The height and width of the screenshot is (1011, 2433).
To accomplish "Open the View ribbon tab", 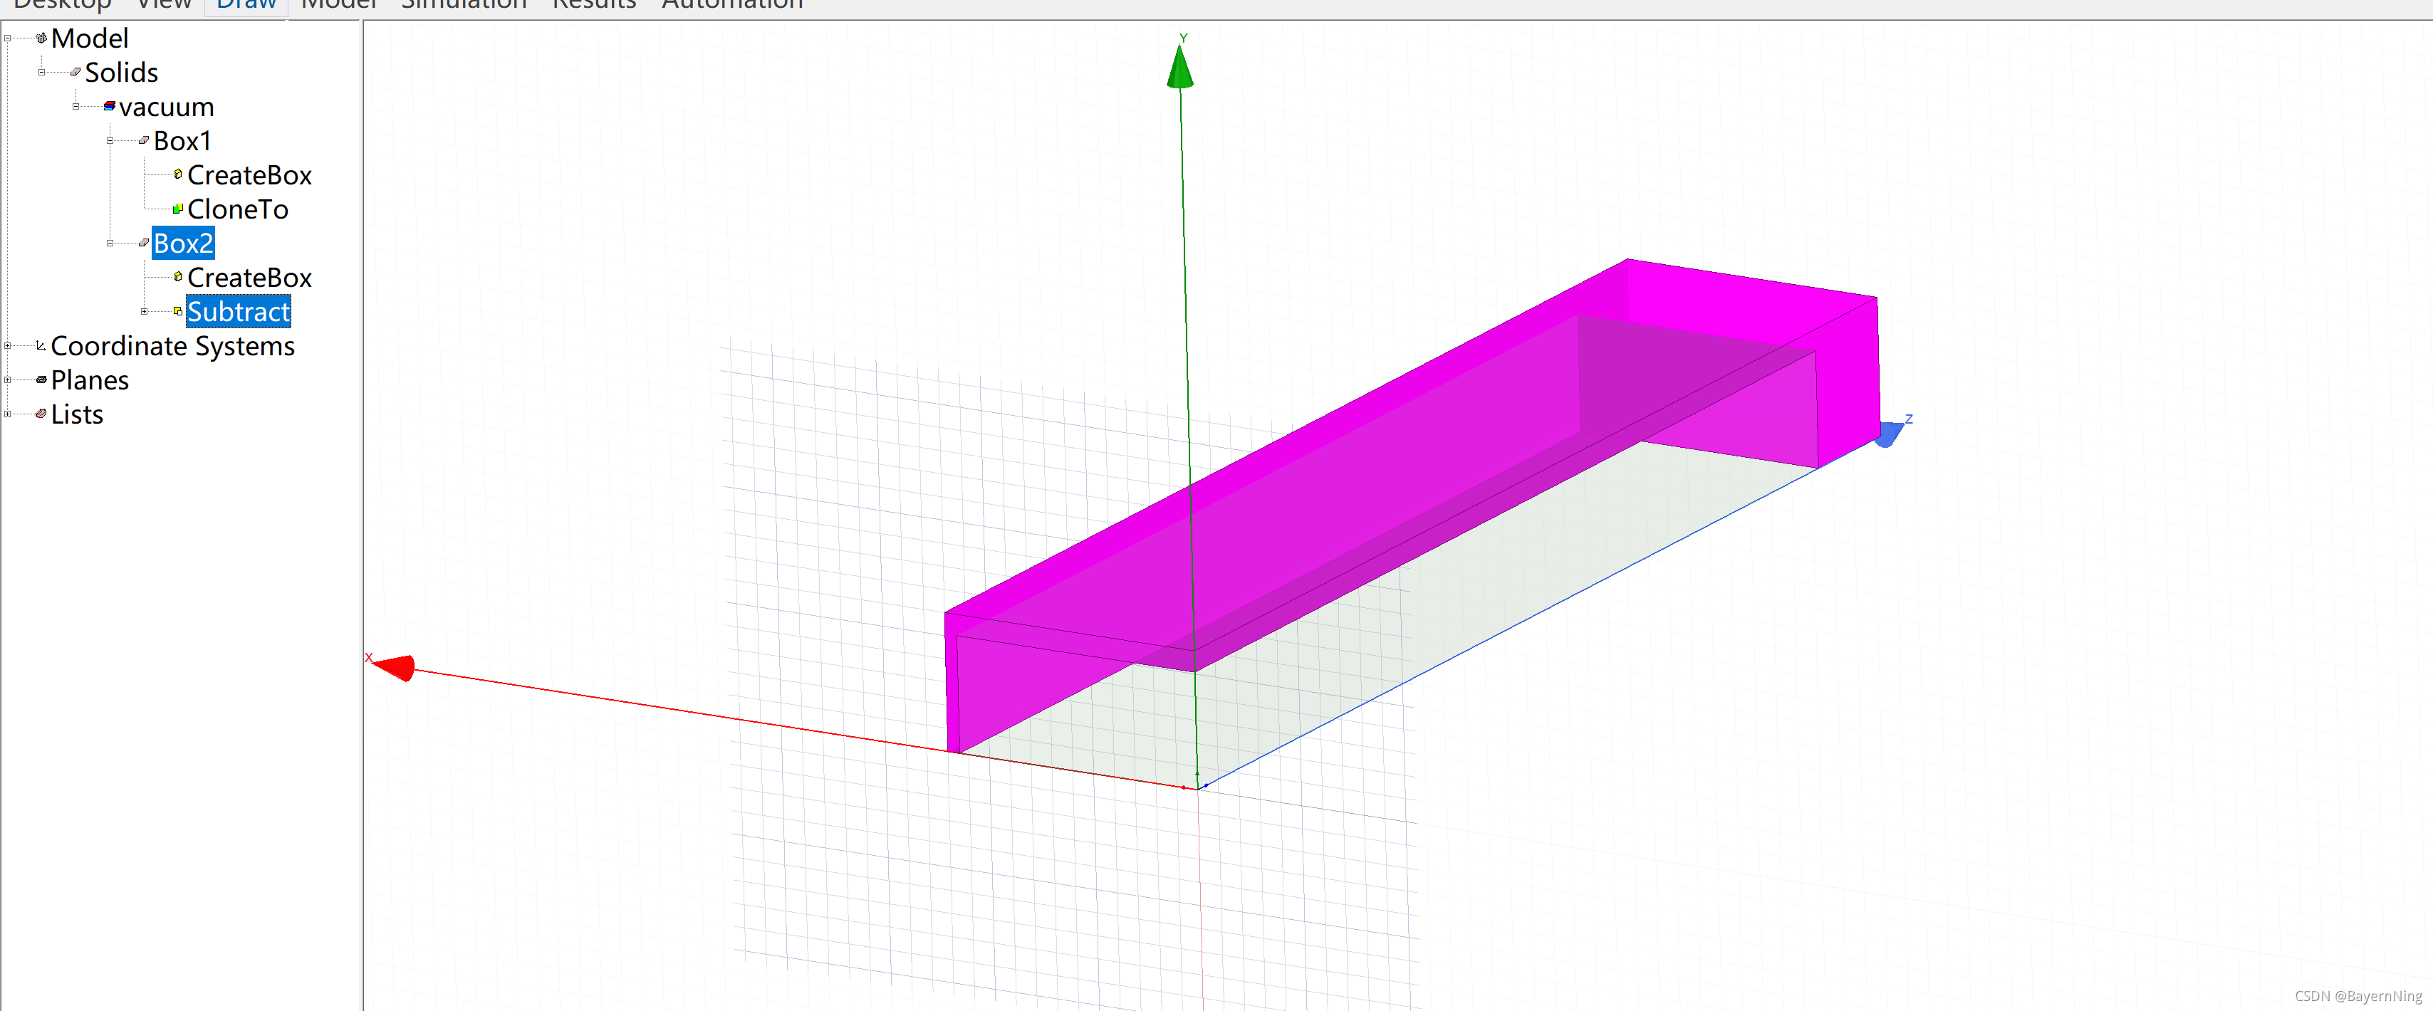I will [x=163, y=5].
